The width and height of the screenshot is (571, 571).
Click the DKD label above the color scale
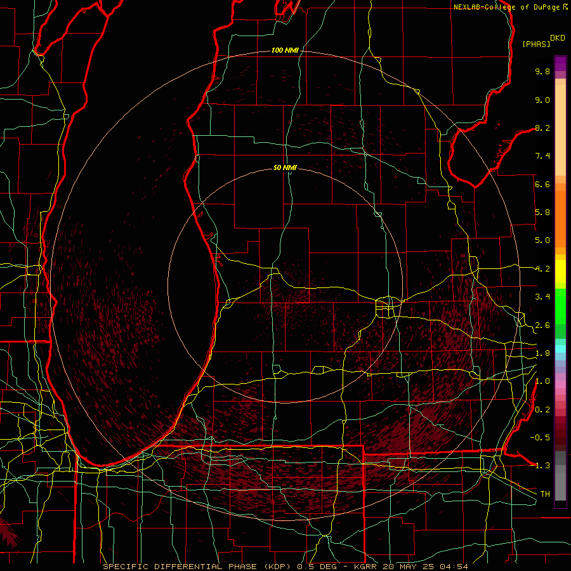tap(558, 38)
